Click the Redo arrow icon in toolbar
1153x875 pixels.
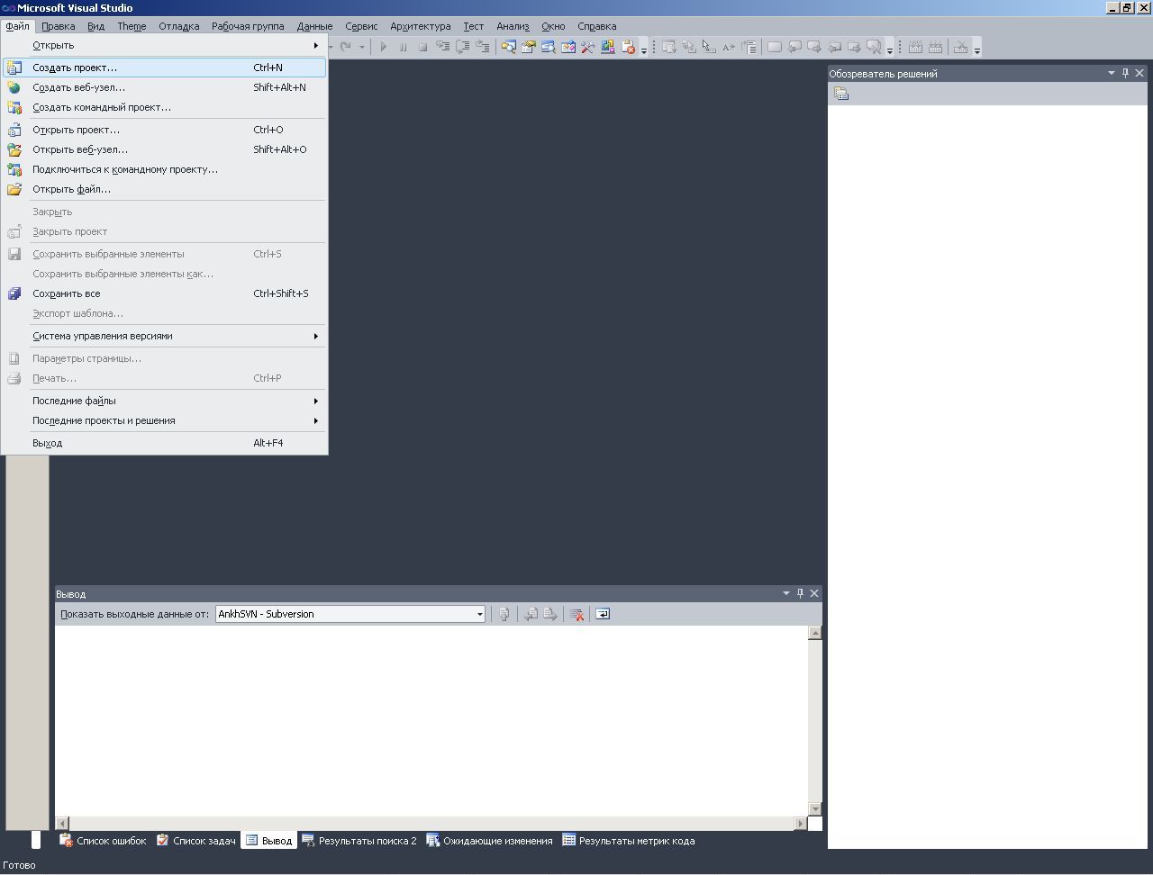click(x=345, y=47)
